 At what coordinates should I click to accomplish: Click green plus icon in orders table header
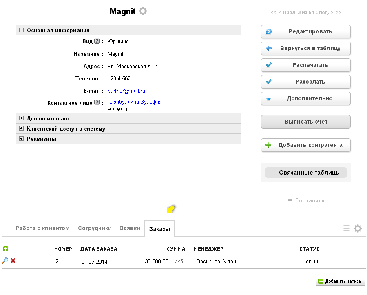pyautogui.click(x=5, y=249)
